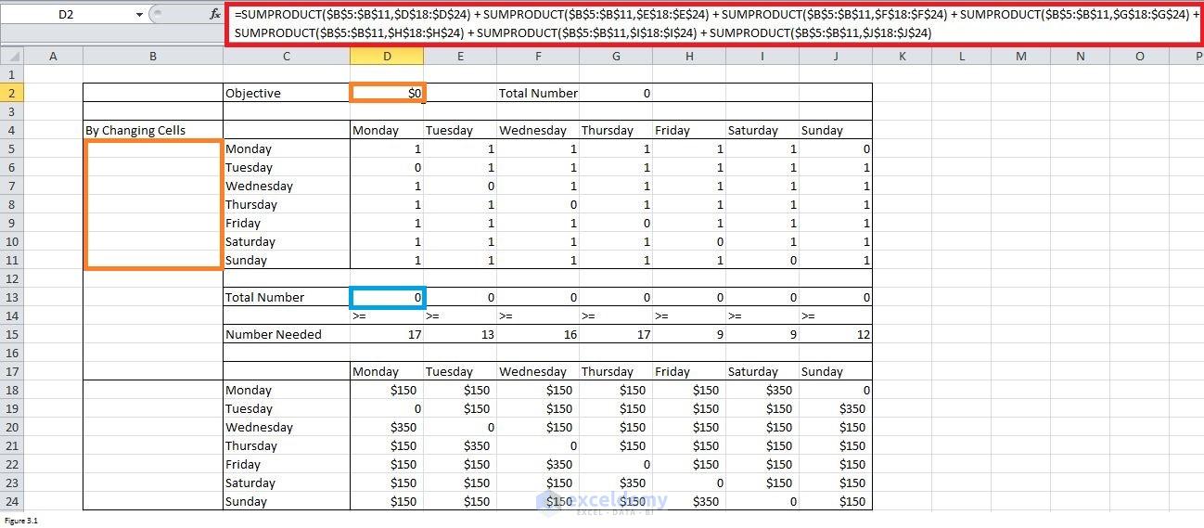
Task: Select column C header
Action: [287, 56]
